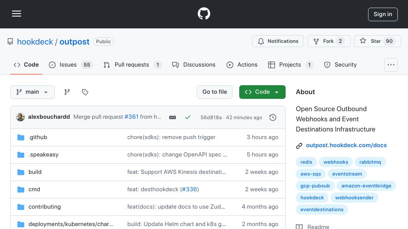Click the Fork count 2
This screenshot has width=408, height=229.
coord(340,41)
